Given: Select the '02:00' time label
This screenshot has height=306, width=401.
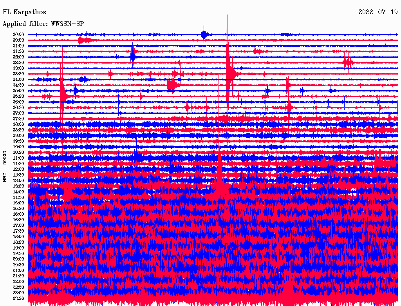Looking at the screenshot, I should click(18, 57).
